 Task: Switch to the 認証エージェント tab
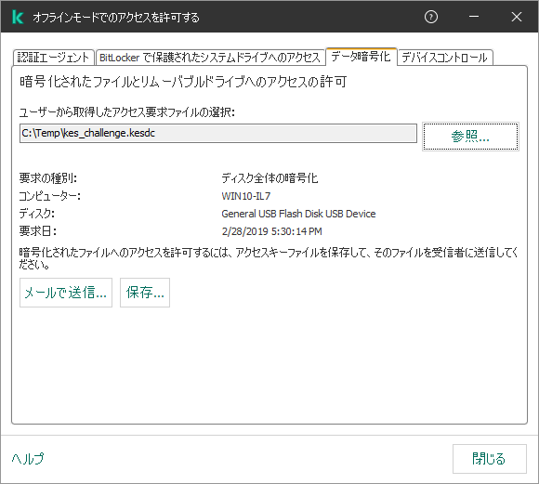[x=53, y=58]
